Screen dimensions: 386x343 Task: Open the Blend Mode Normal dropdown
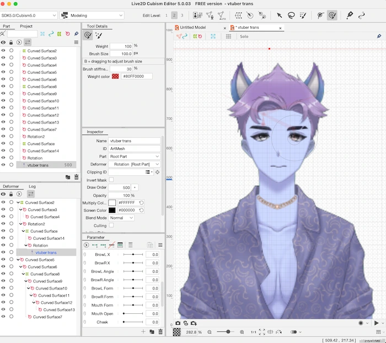point(121,218)
